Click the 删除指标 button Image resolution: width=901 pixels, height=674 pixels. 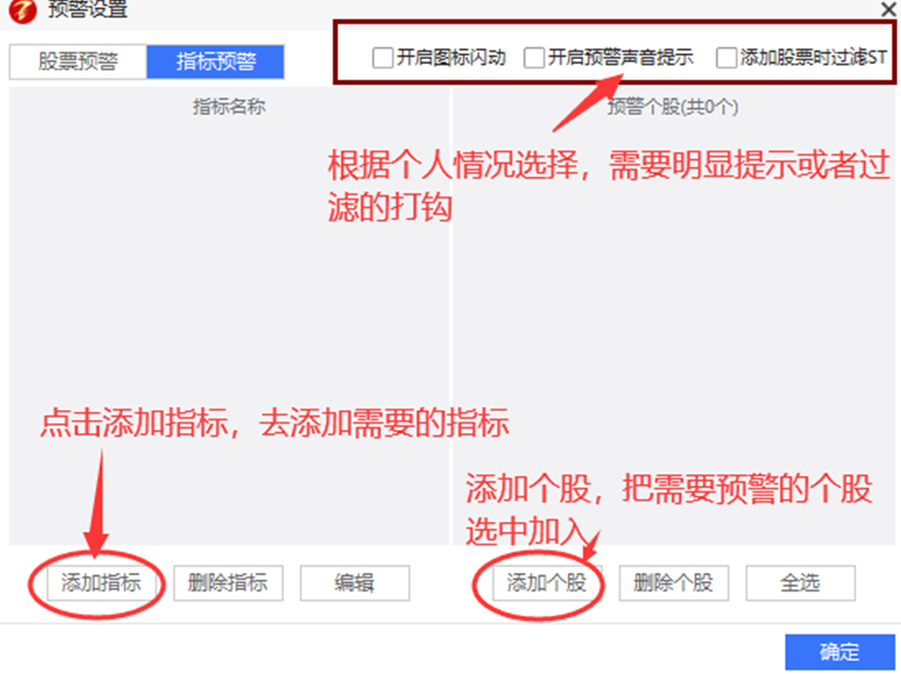tap(228, 583)
